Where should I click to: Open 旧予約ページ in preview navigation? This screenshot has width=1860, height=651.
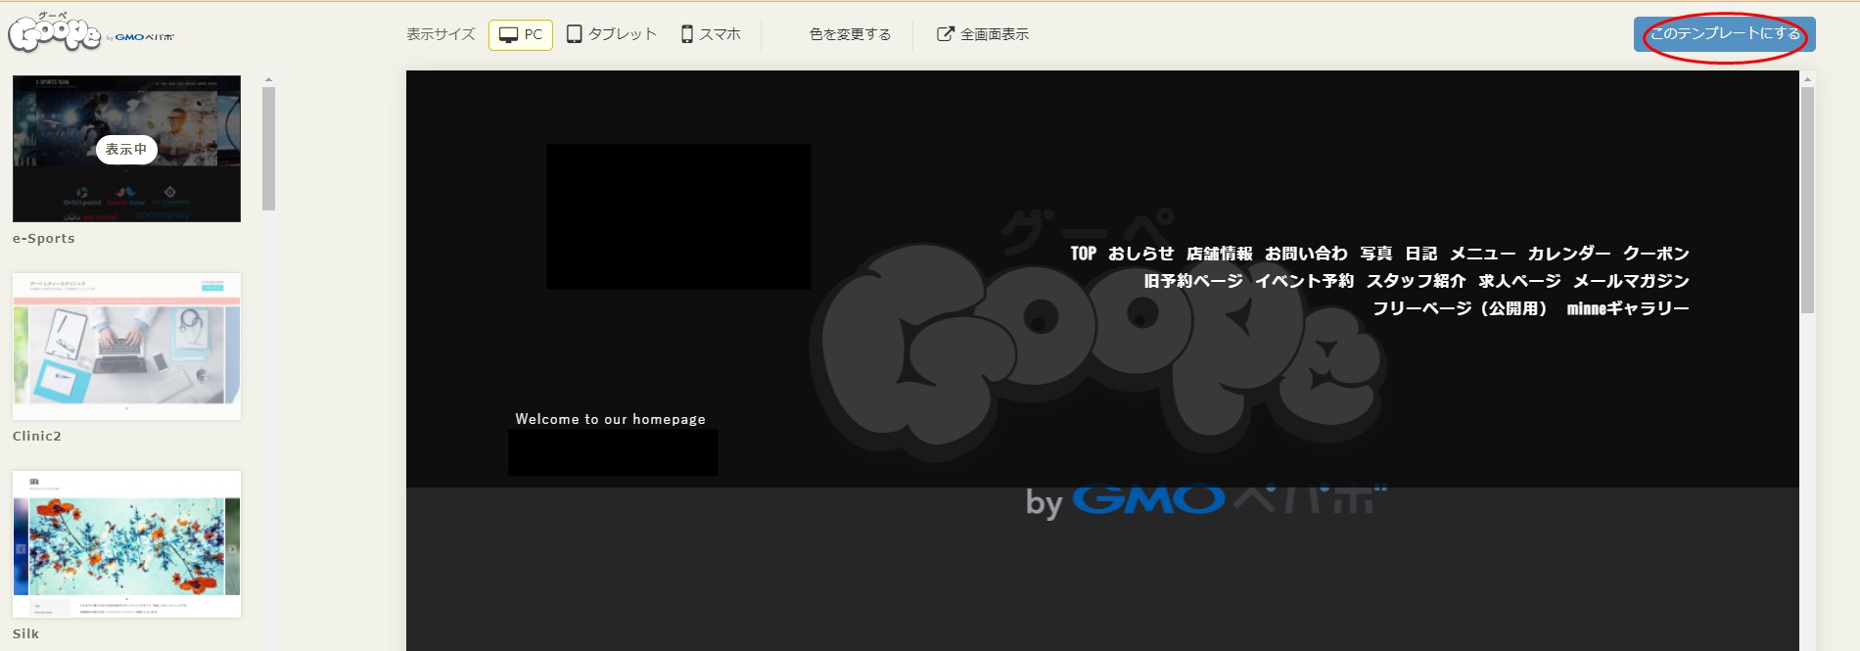coord(1192,281)
